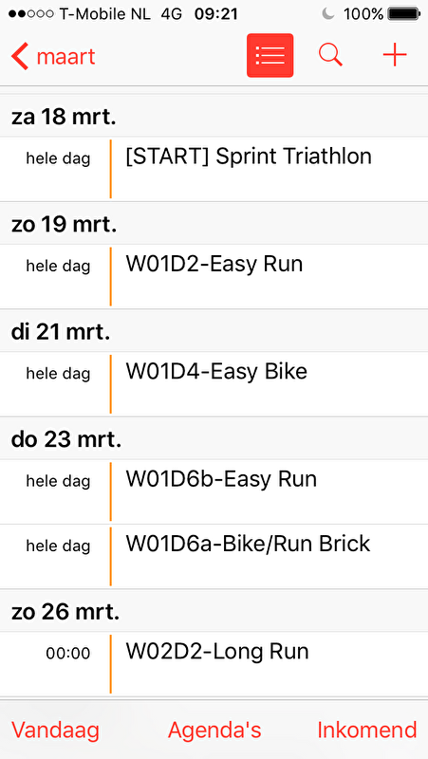Open the W01D2-Easy Run event
The image size is (428, 759).
[214, 276]
